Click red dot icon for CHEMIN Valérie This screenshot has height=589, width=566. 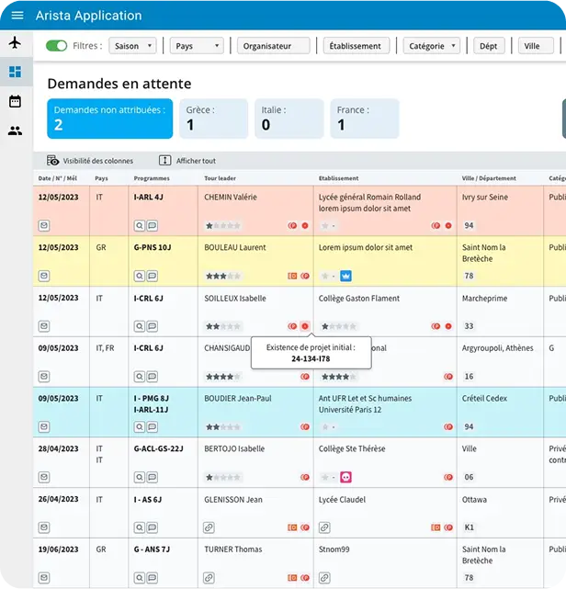tap(305, 225)
